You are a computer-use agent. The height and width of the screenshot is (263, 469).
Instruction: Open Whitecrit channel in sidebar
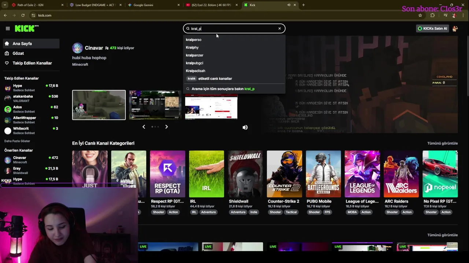[31, 130]
